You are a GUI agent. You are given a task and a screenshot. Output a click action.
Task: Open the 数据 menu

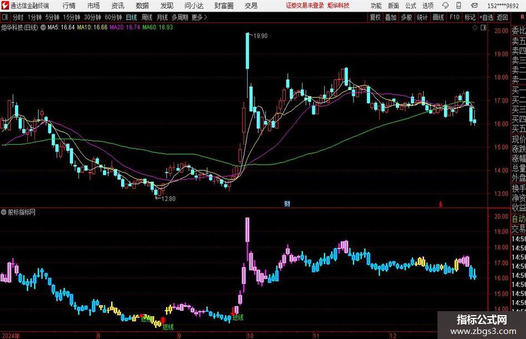pyautogui.click(x=142, y=6)
